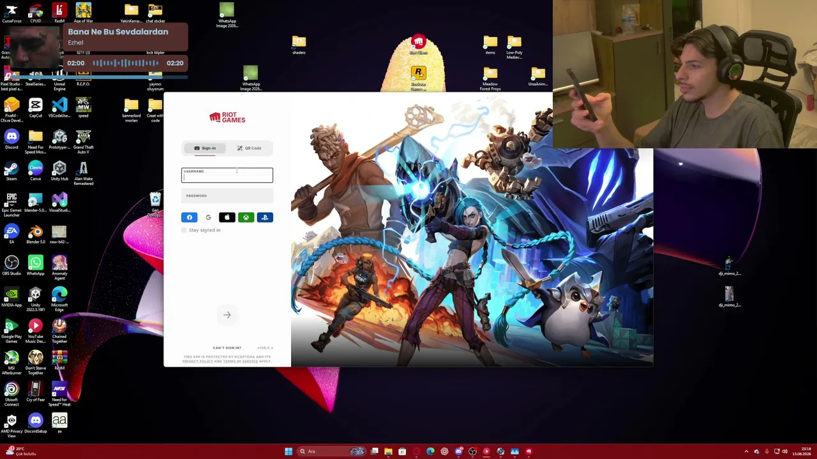The height and width of the screenshot is (459, 817).
Task: Sign in with Xbox in Riot client
Action: 246,217
